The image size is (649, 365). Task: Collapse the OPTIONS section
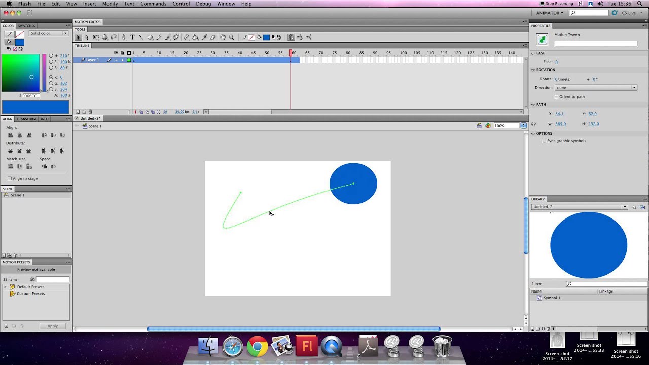coord(533,134)
